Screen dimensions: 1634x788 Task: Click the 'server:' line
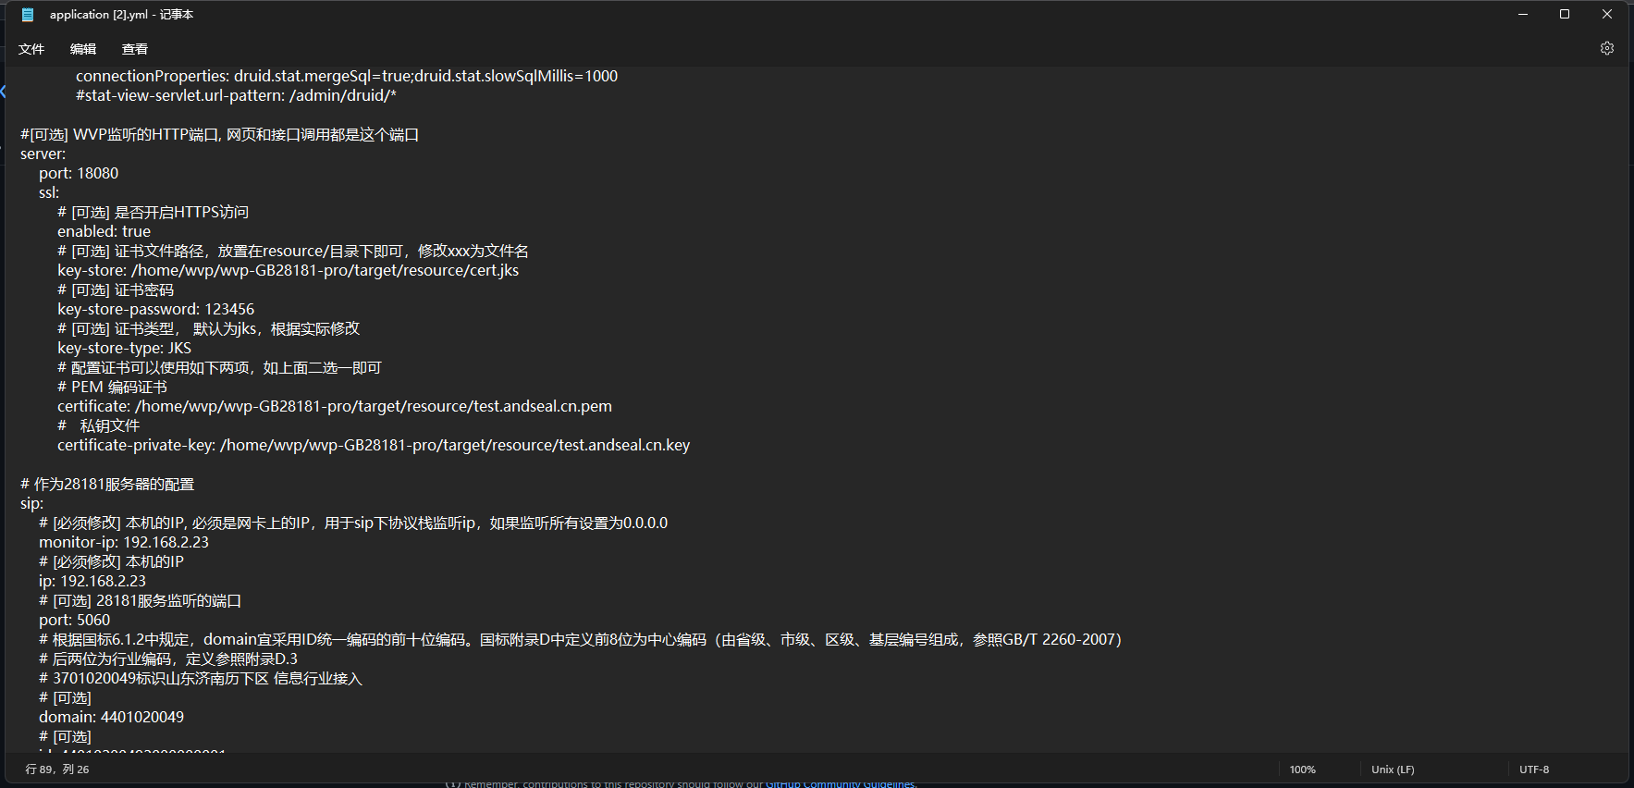tap(43, 154)
